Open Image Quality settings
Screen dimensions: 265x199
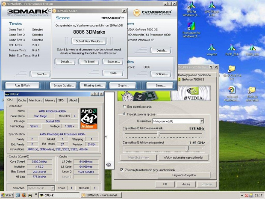(x=64, y=86)
